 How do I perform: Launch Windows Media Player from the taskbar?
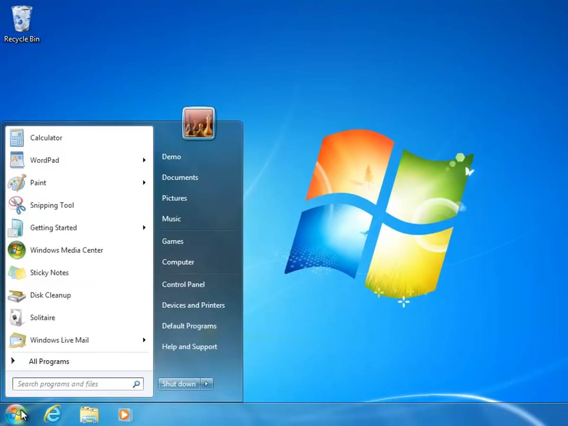click(x=125, y=414)
